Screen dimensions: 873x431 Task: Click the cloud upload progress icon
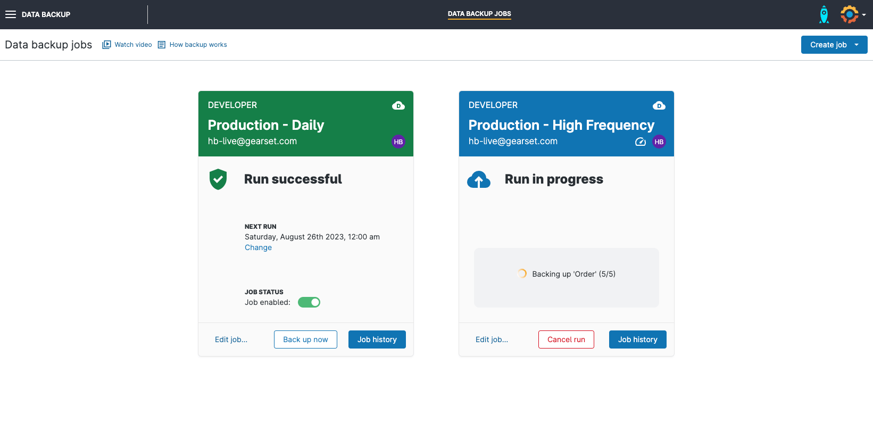(479, 180)
